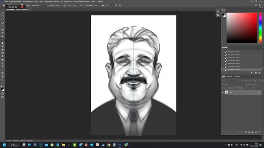264x148 pixels.
Task: Select the Crop tool
Action: click(2, 26)
